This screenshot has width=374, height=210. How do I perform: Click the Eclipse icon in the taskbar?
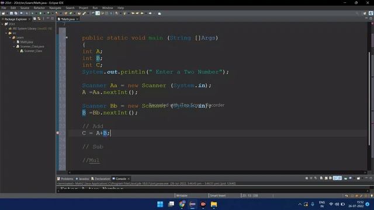pyautogui.click(x=192, y=204)
